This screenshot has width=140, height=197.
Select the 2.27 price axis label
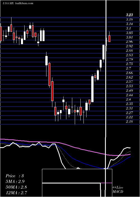(x=129, y=113)
